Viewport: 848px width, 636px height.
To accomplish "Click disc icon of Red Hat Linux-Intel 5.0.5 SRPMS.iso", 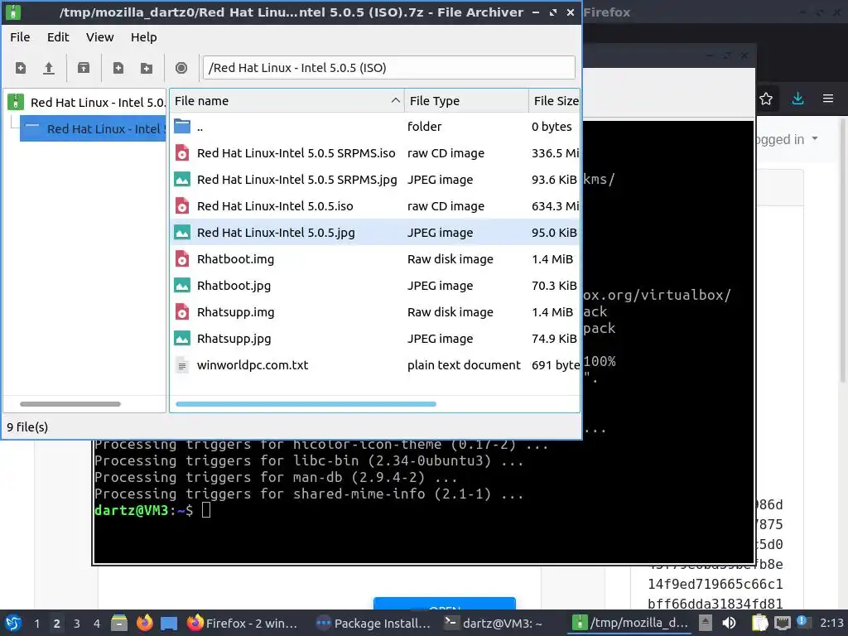I will [x=182, y=153].
